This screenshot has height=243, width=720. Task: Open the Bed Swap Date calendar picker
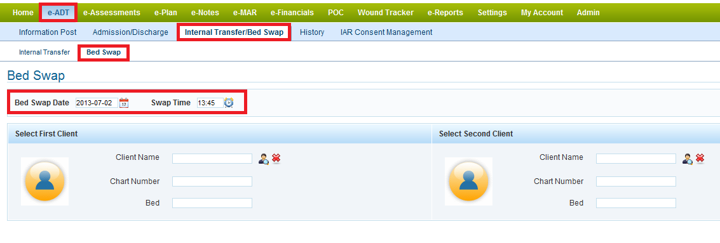[x=124, y=103]
